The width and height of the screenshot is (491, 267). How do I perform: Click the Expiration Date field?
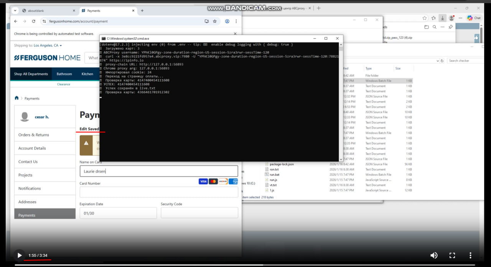pyautogui.click(x=118, y=213)
